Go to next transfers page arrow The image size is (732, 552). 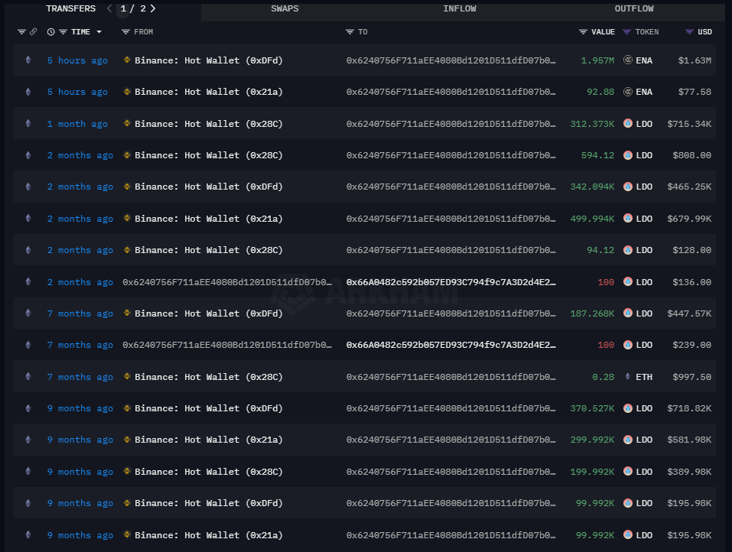pyautogui.click(x=153, y=9)
